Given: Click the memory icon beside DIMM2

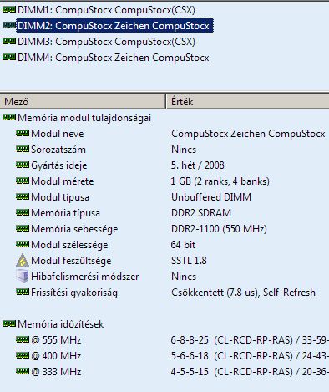Looking at the screenshot, I should [x=9, y=26].
